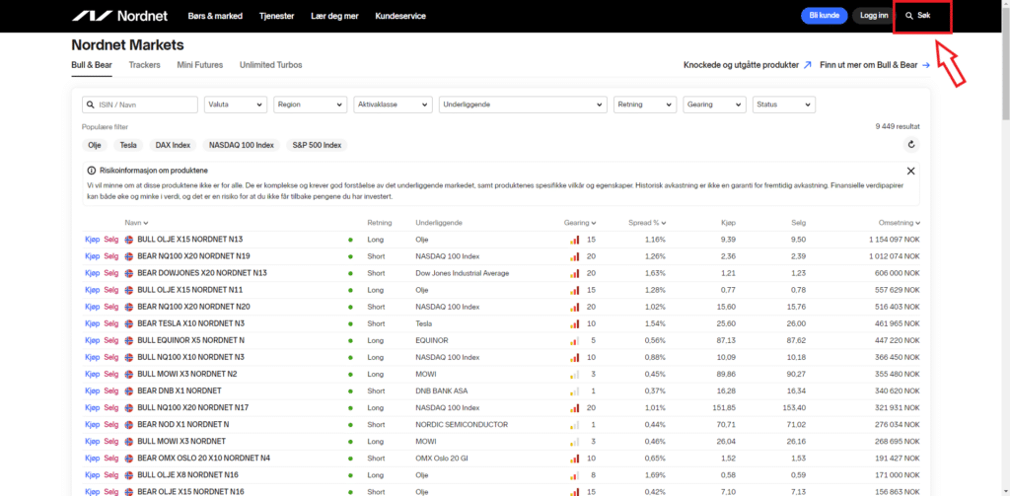Viewport: 1010px width, 496px height.
Task: Click the ISIN / Navn search field
Action: tap(140, 105)
